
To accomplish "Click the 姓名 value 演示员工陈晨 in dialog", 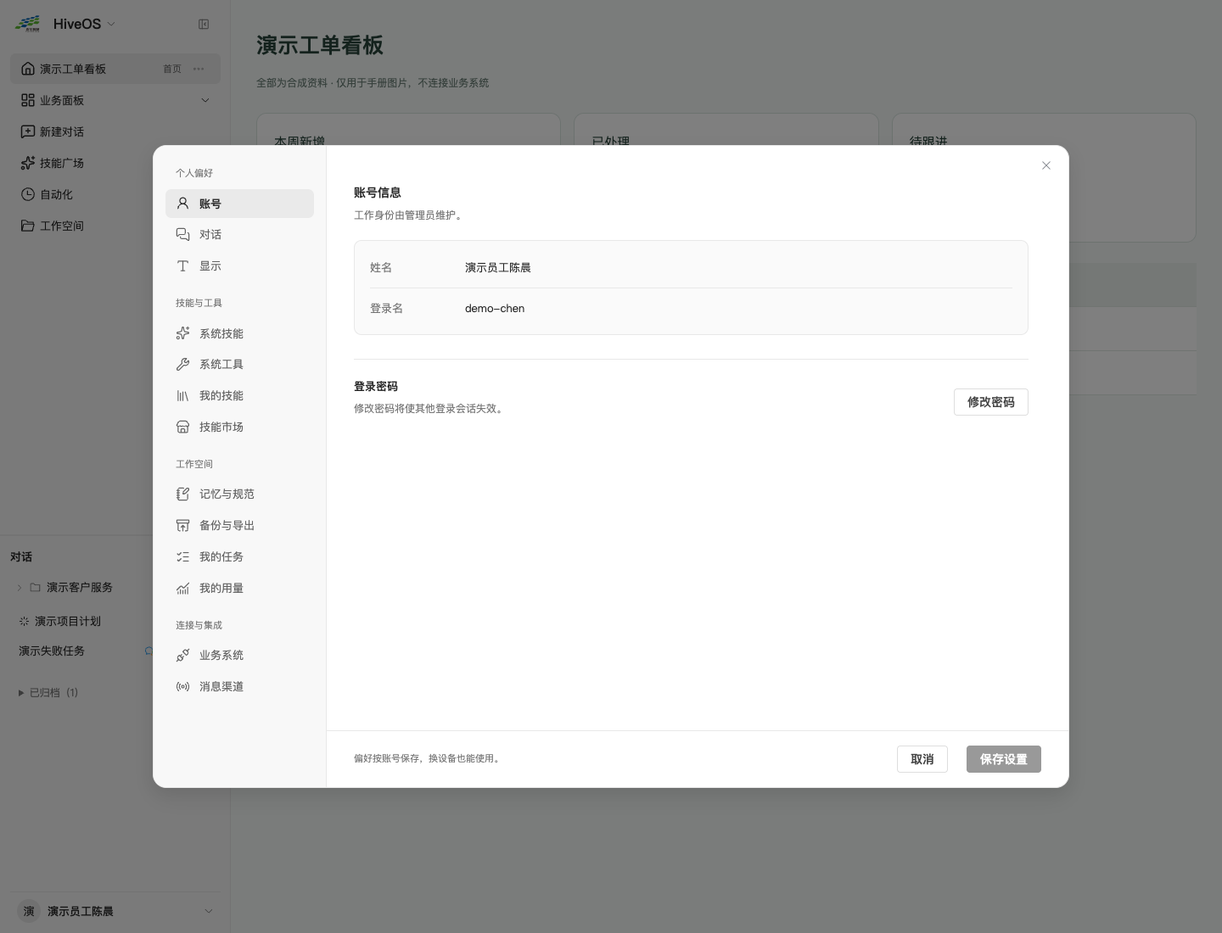I will (498, 268).
